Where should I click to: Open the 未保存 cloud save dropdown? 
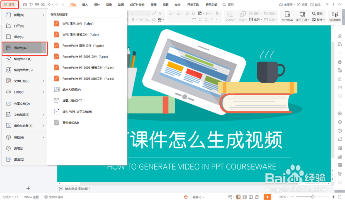[x=287, y=4]
